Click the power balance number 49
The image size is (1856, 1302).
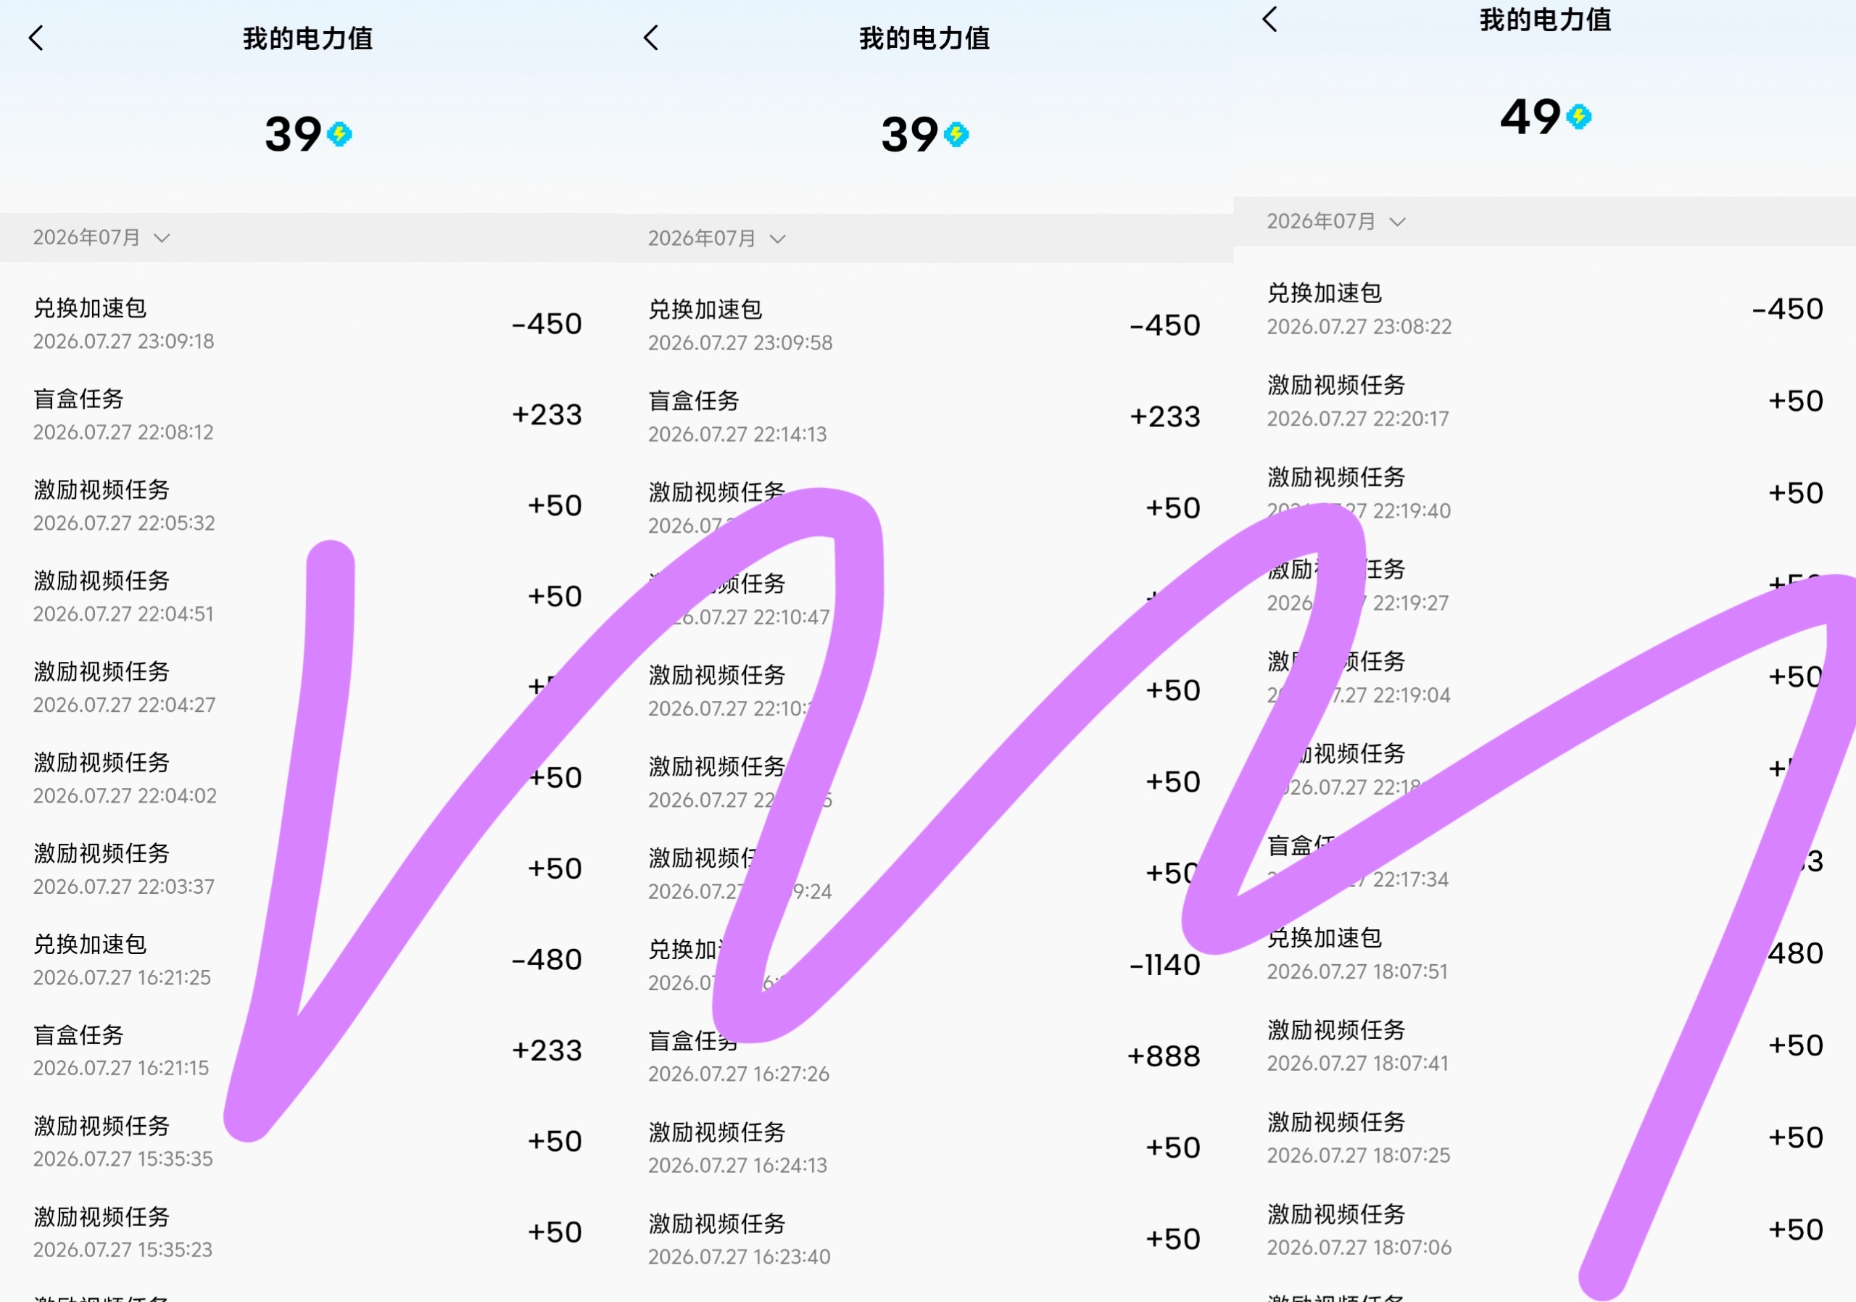[x=1530, y=117]
